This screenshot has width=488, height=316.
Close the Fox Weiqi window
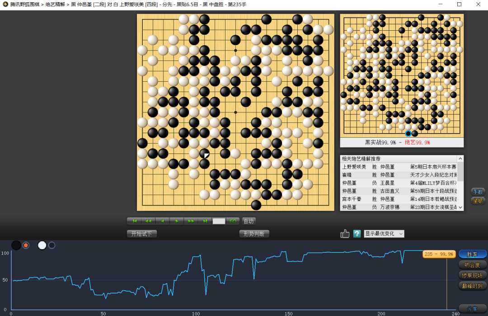(478, 5)
